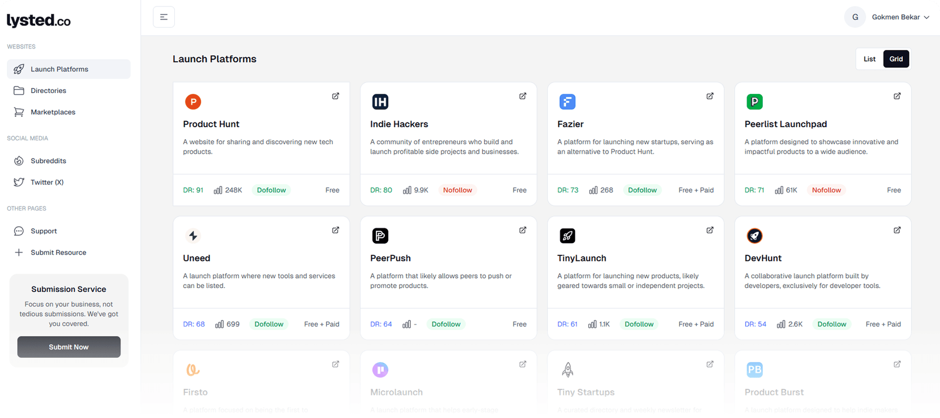Click the Uneed lightning bolt logo
This screenshot has height=418, width=940.
193,236
